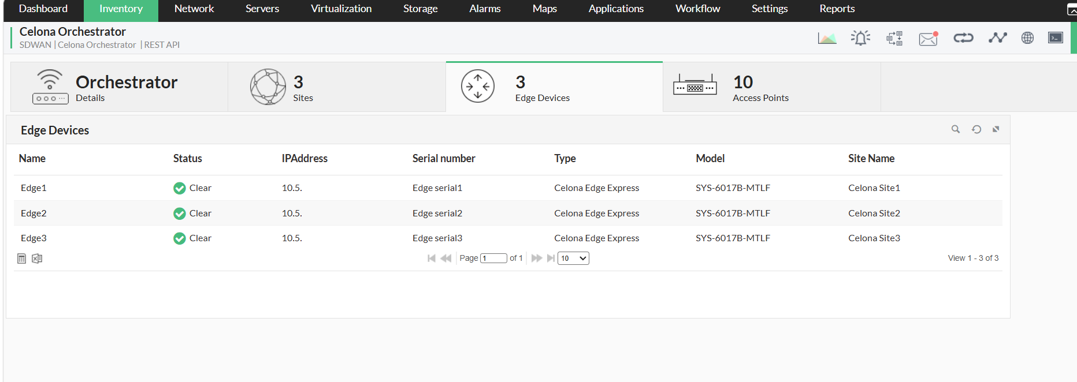This screenshot has width=1077, height=382.
Task: Click Celona Site3 cell
Action: click(x=874, y=238)
